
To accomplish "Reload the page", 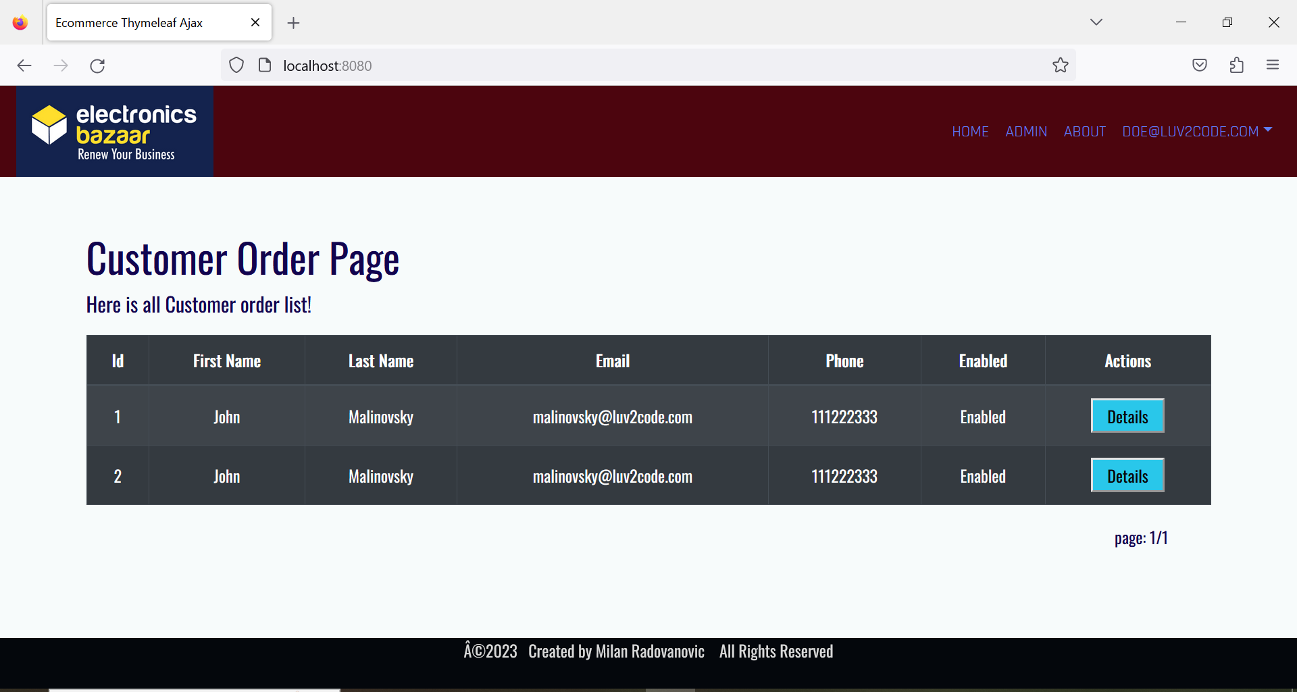I will (97, 65).
